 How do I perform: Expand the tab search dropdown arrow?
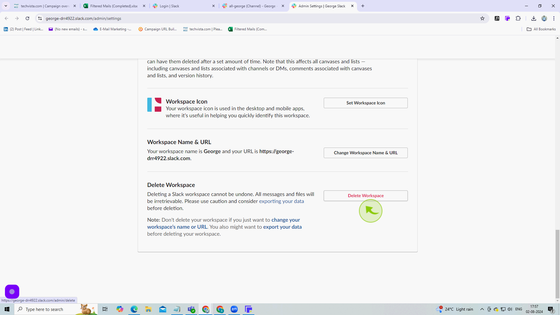click(x=6, y=6)
